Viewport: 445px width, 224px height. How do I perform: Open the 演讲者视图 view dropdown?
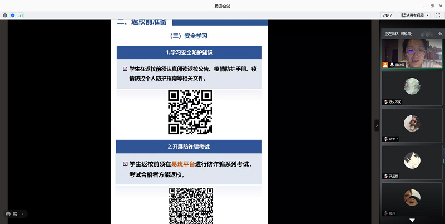(x=415, y=16)
